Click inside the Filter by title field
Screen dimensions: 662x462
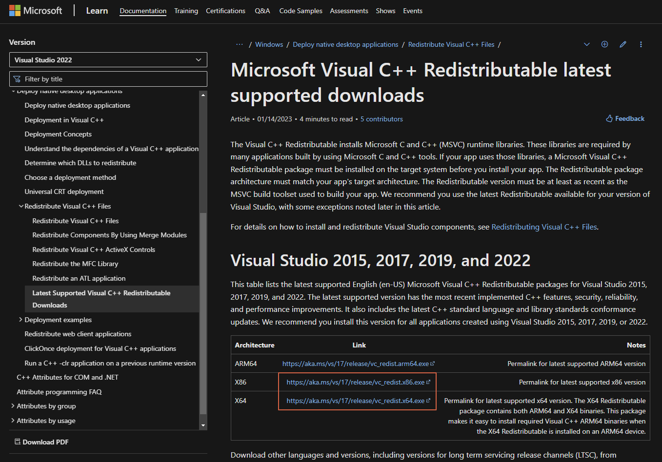[108, 78]
